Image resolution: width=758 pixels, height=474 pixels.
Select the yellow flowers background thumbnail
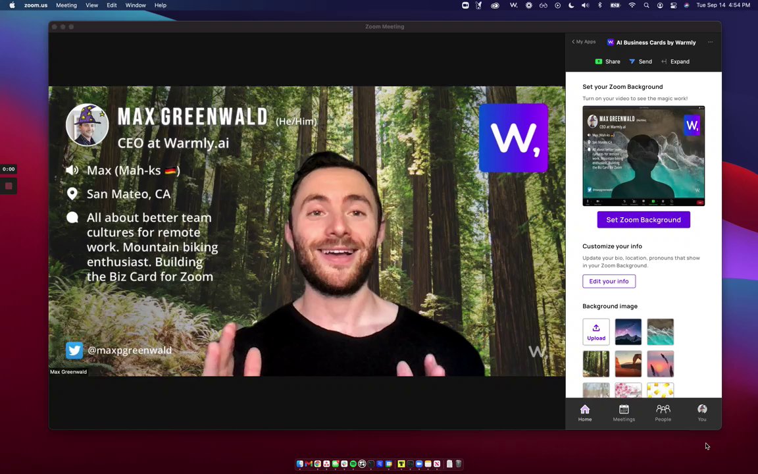pos(661,390)
